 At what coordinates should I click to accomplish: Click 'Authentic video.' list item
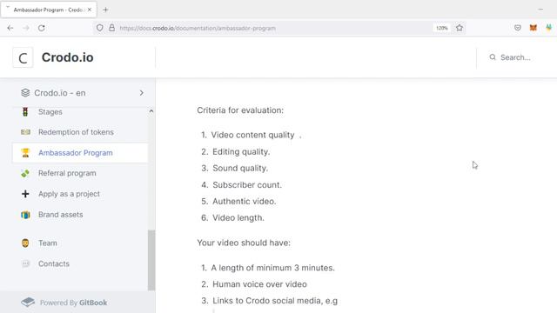244,201
